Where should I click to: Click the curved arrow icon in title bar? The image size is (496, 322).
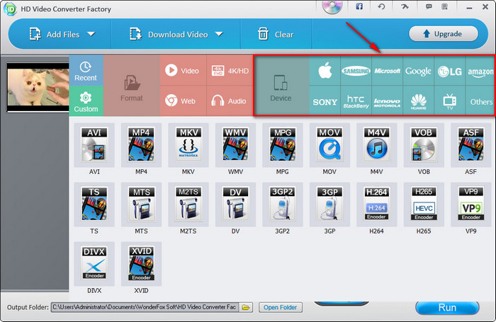coord(405,6)
